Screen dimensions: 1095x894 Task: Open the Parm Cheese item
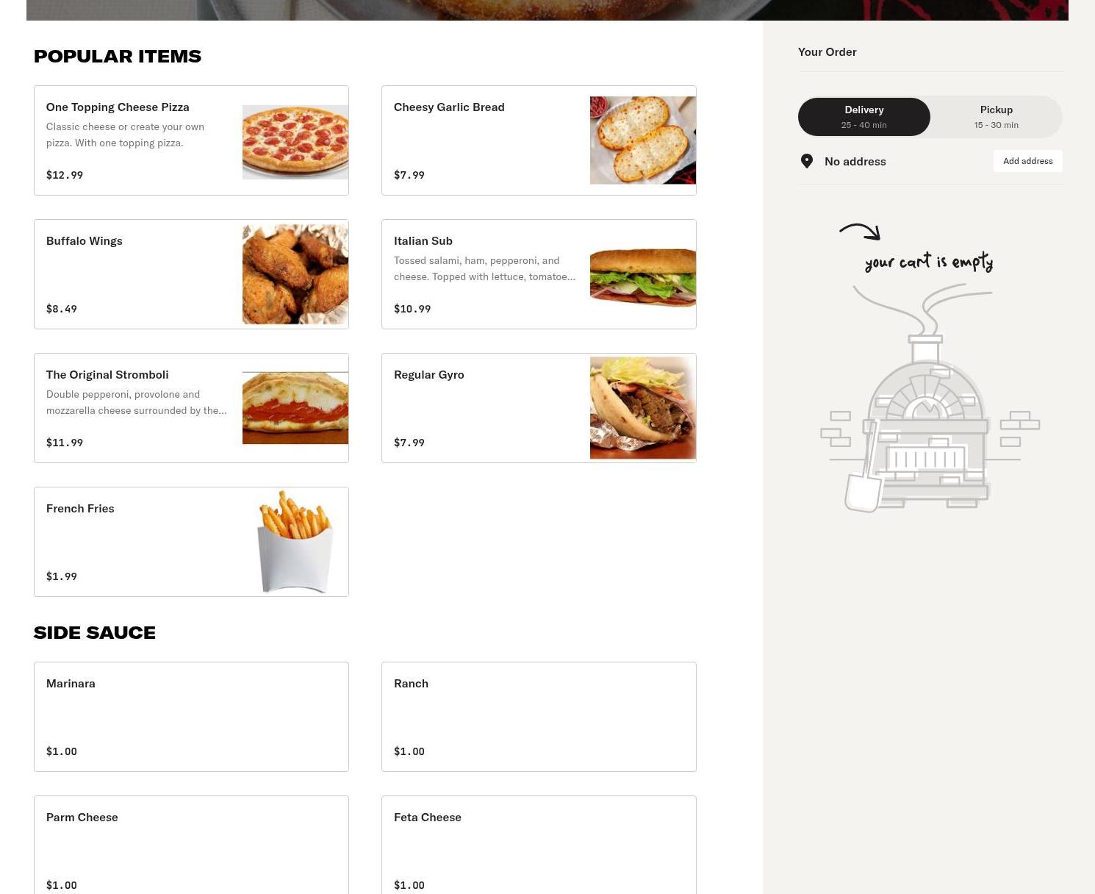click(191, 845)
